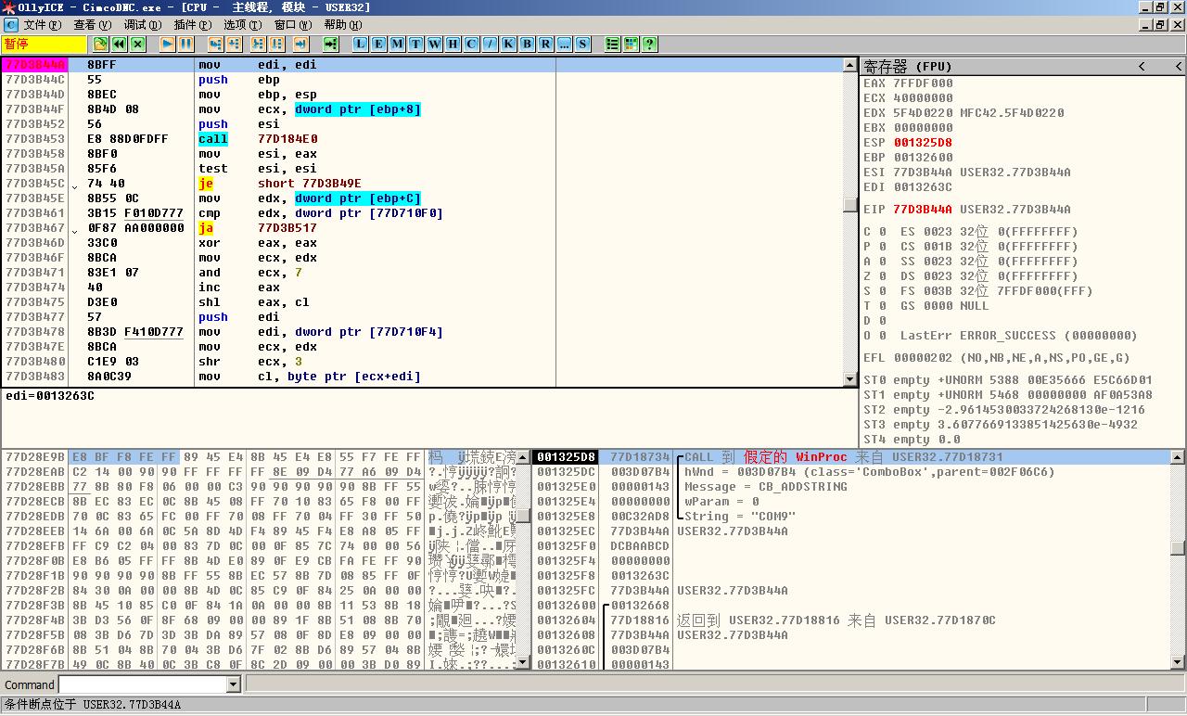
Task: Click the Command input field
Action: coord(142,684)
